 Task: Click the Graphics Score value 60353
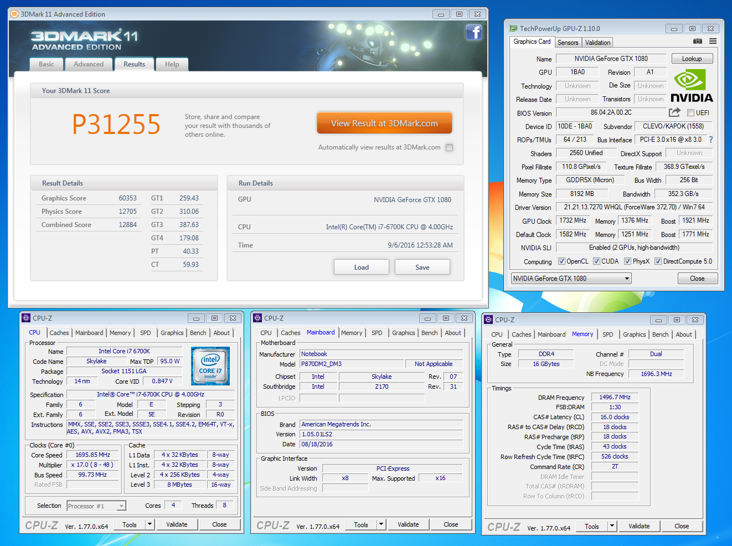click(x=128, y=198)
